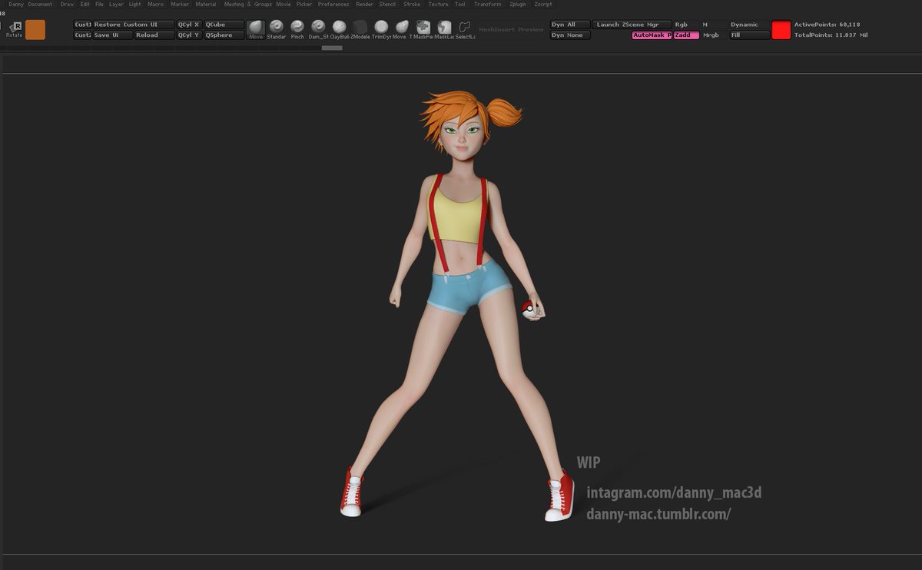The image size is (922, 570).
Task: Open the Layer menu
Action: click(116, 5)
